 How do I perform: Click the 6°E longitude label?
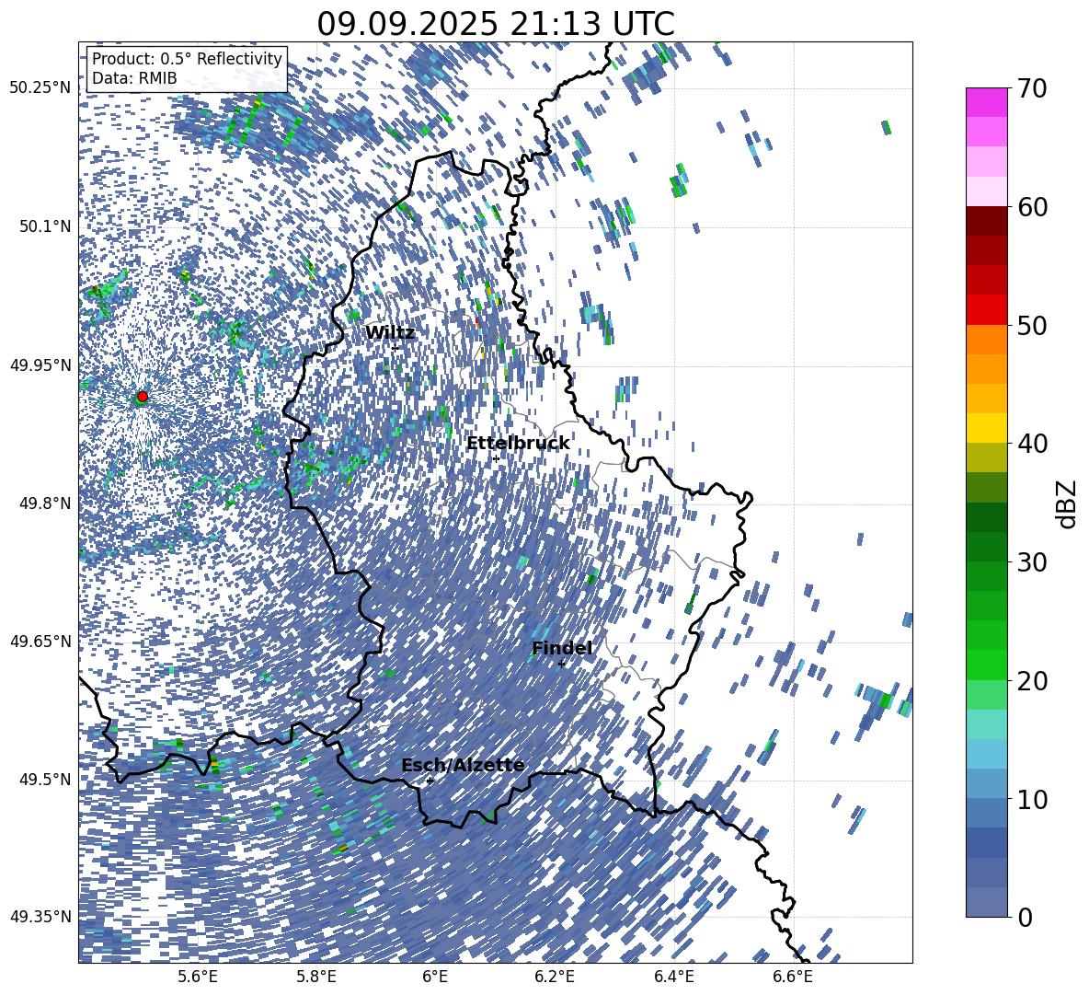point(435,977)
